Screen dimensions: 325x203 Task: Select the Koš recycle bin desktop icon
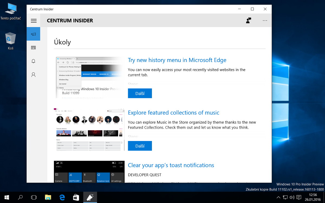click(x=11, y=41)
